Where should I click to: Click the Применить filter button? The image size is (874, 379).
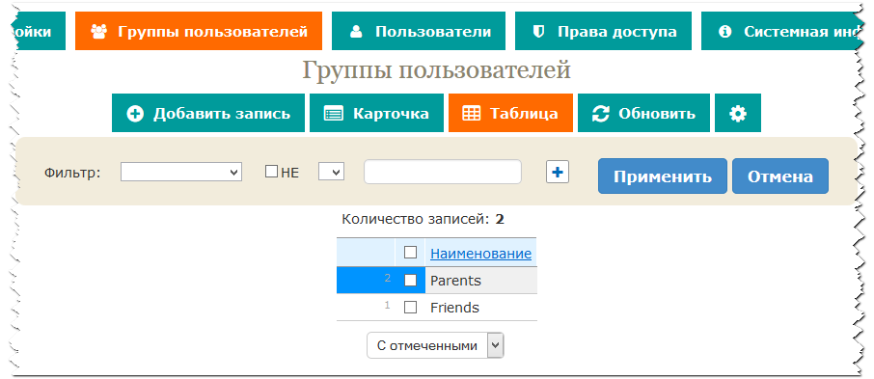[662, 176]
